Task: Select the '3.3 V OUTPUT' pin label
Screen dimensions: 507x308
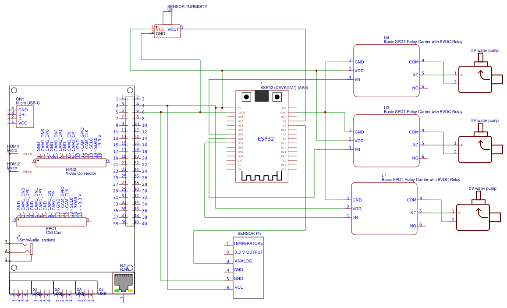Action: coord(248,252)
